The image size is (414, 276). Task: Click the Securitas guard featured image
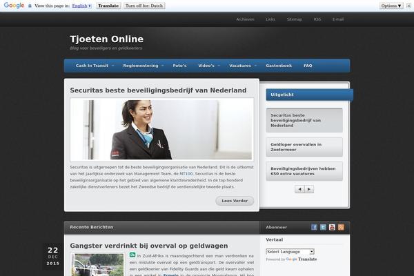[x=162, y=130]
